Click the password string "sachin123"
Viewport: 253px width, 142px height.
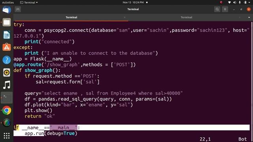coord(212,30)
